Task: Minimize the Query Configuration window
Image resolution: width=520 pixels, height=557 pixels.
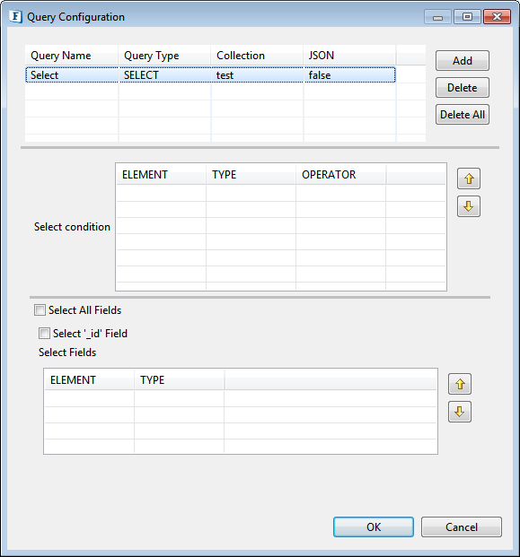Action: [438, 17]
